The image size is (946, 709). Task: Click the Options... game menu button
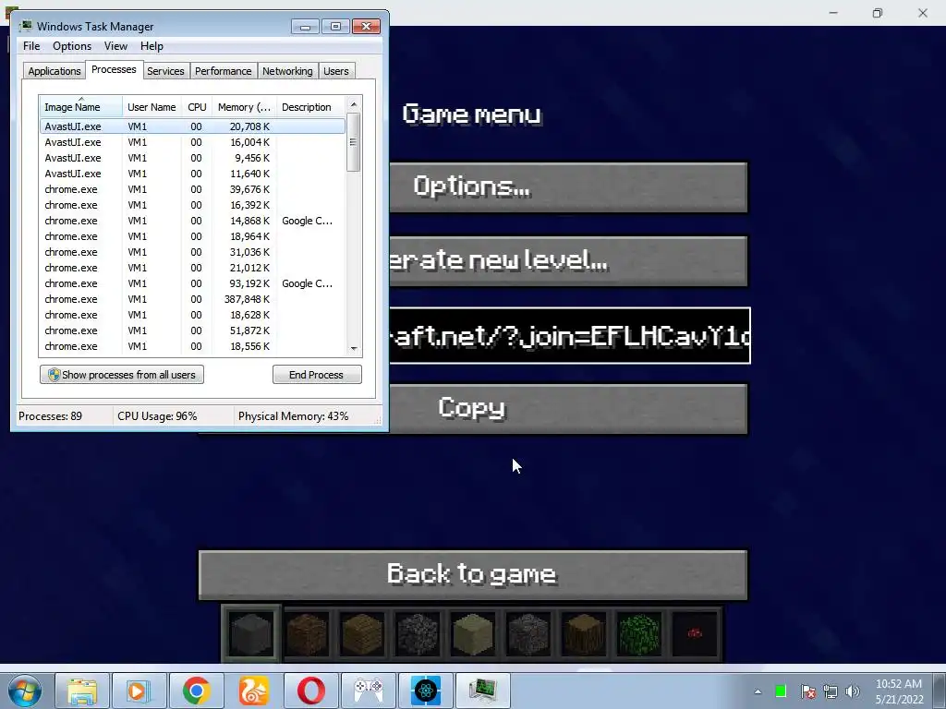[568, 186]
